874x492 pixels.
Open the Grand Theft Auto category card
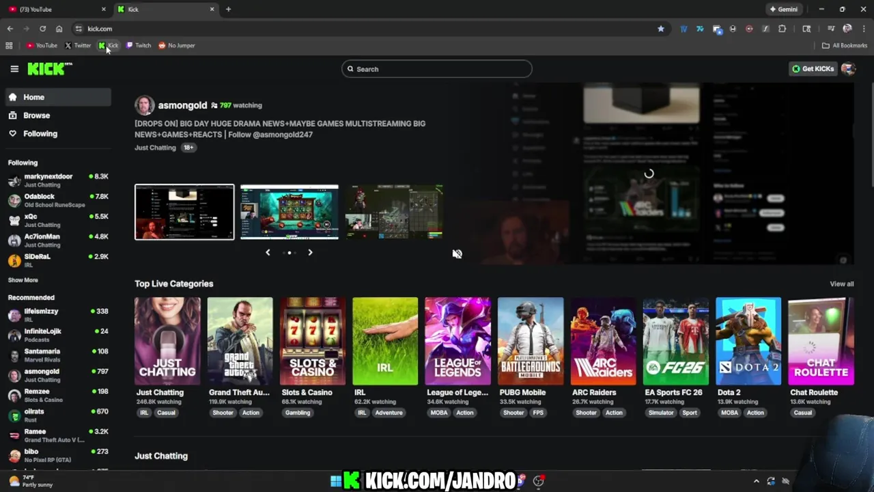coord(240,341)
